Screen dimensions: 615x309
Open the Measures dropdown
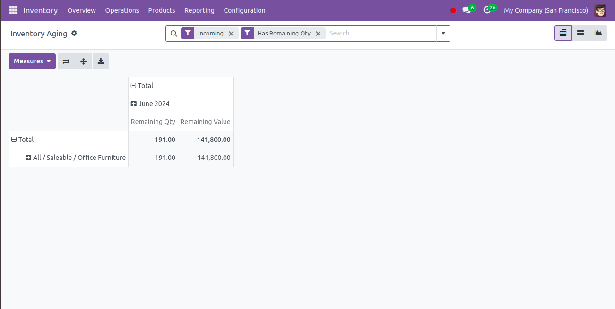tap(32, 61)
